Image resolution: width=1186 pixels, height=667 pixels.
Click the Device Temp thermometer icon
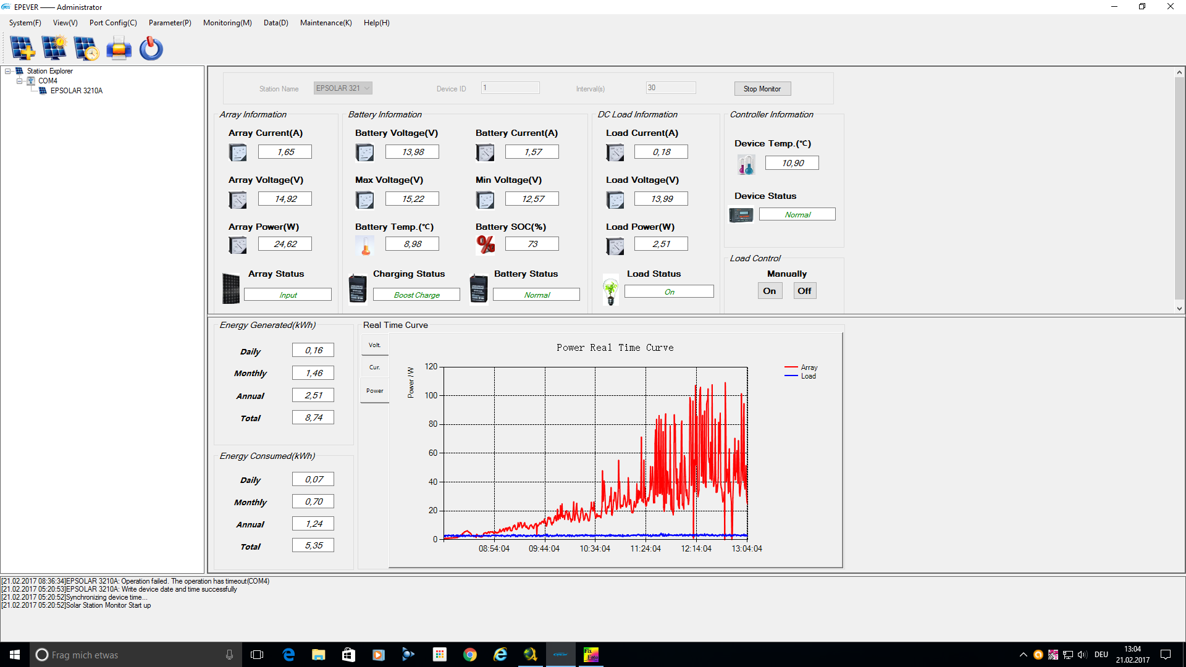(x=746, y=164)
